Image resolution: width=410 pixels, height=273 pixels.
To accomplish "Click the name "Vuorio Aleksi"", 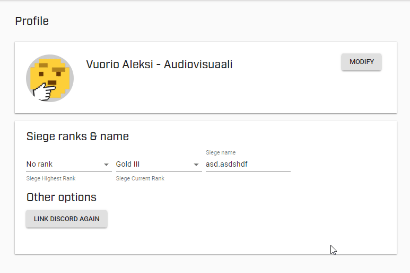I will pyautogui.click(x=118, y=65).
